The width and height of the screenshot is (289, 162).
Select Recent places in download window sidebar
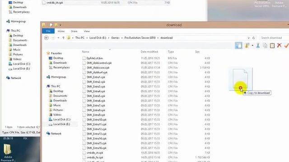point(61,67)
